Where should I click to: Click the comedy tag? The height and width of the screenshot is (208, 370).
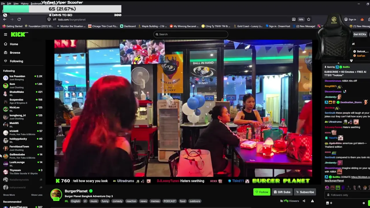point(117,201)
